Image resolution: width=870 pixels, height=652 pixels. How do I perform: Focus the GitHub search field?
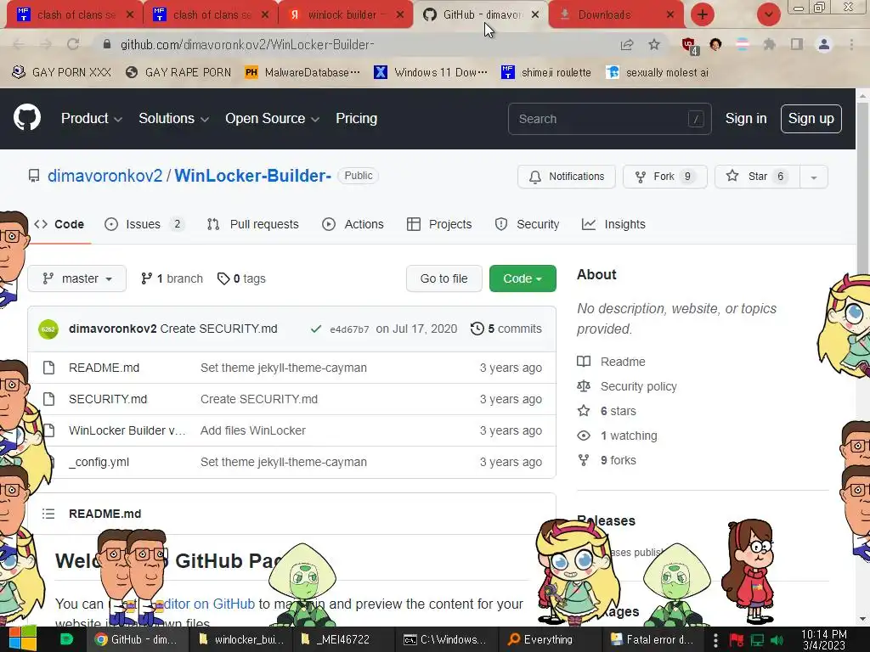(609, 119)
